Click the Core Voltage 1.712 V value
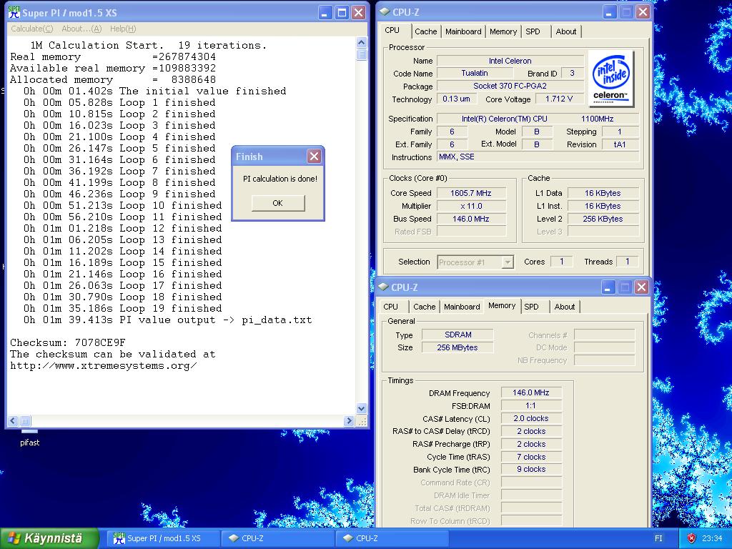The image size is (732, 549). pos(559,99)
